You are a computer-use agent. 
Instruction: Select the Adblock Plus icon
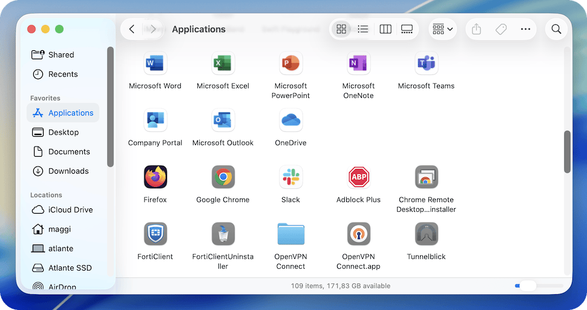(358, 177)
